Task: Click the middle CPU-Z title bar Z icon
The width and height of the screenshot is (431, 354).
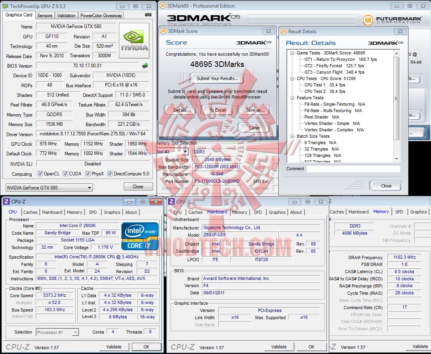Action: coord(171,202)
